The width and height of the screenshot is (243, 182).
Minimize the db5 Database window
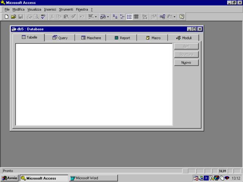[189, 29]
